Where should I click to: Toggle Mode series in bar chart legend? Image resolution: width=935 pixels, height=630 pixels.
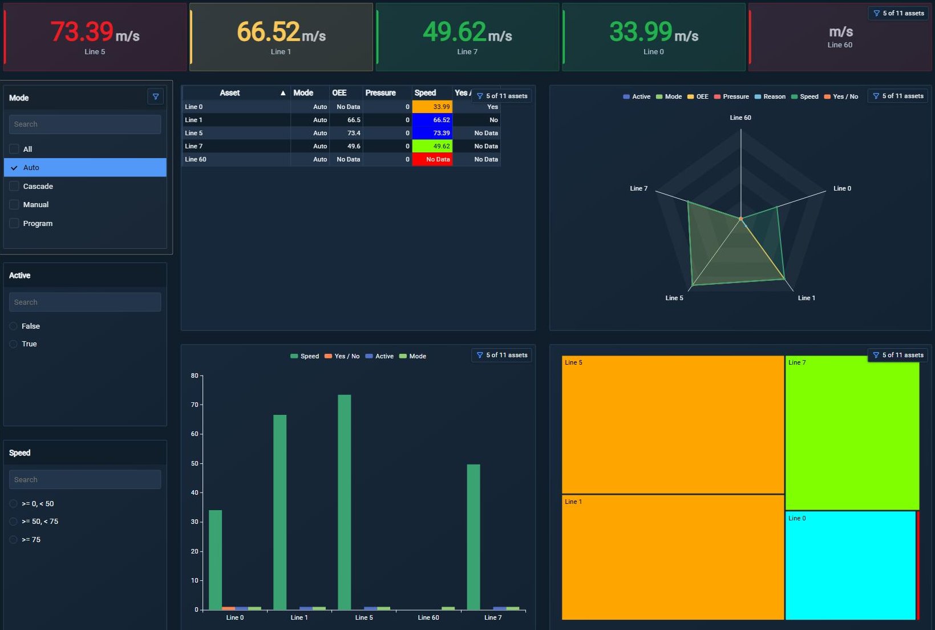point(412,356)
